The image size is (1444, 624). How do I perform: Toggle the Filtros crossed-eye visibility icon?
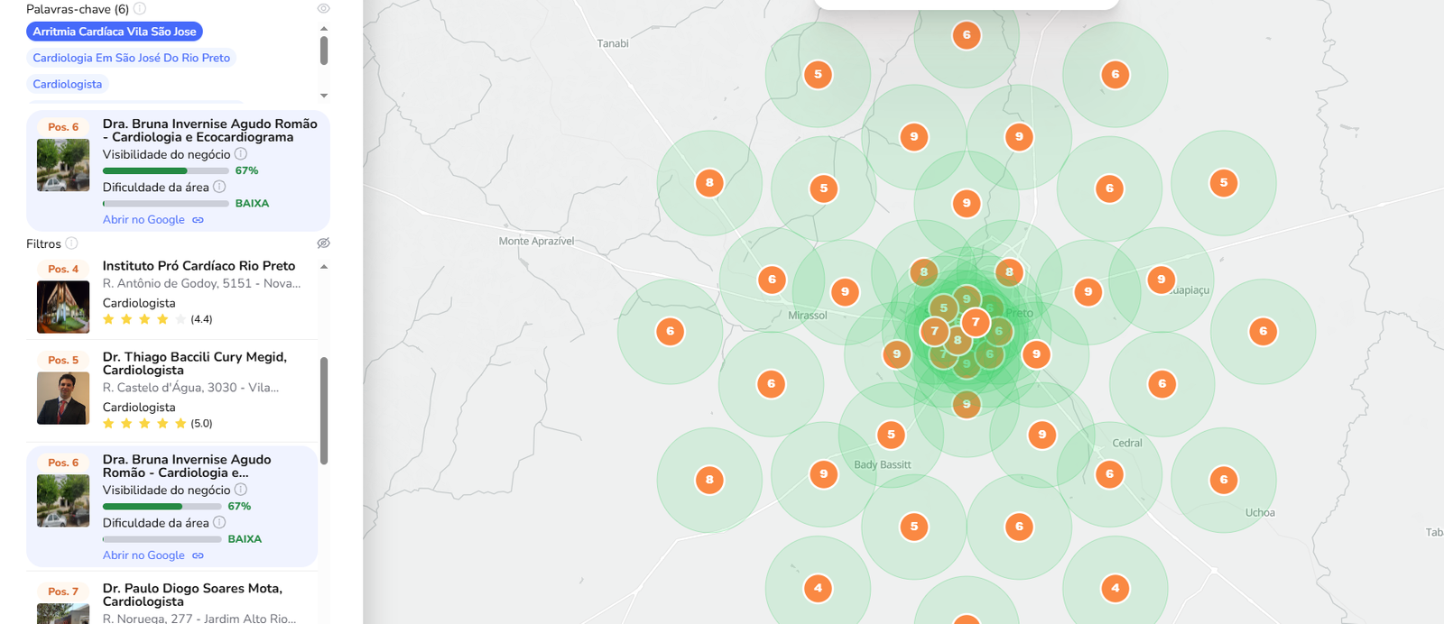(324, 243)
